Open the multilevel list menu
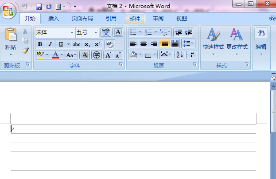This screenshot has height=179, width=276. [165, 32]
